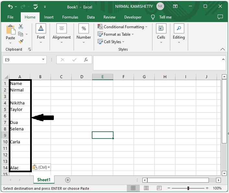Open Customize Quick Access Toolbar arrow
Screen dimensions: 229x193
(45, 7)
